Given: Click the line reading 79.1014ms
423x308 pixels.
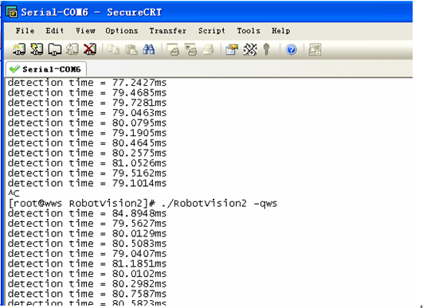Looking at the screenshot, I should (x=87, y=183).
